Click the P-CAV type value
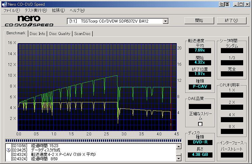This screenshot has height=164, width=252. click(x=200, y=87)
